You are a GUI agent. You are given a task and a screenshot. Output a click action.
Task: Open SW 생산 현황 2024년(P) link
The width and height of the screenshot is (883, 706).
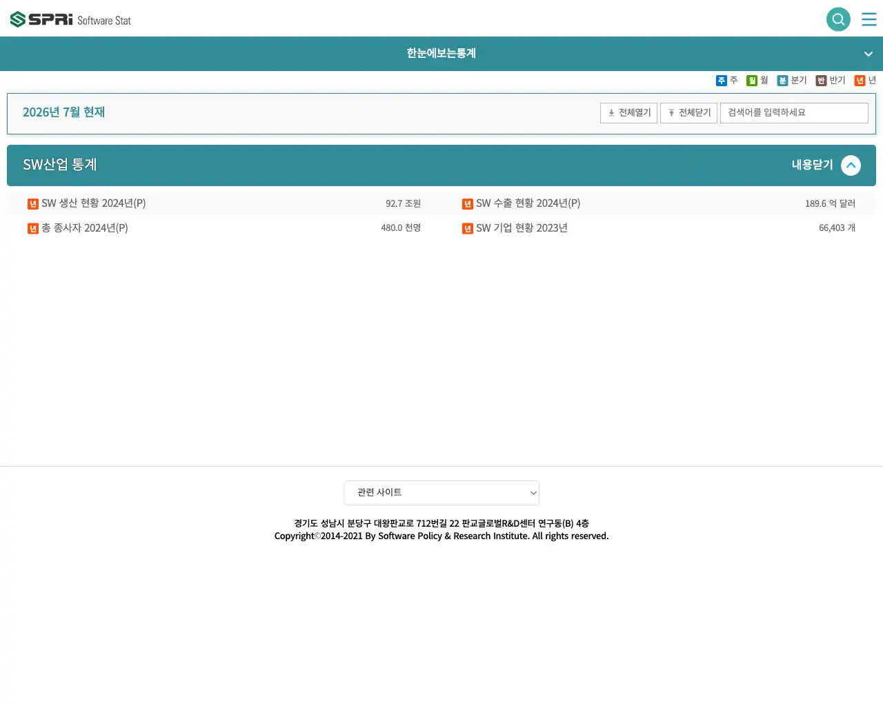point(93,203)
